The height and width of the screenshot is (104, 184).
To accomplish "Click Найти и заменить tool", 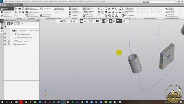I will [170, 12].
